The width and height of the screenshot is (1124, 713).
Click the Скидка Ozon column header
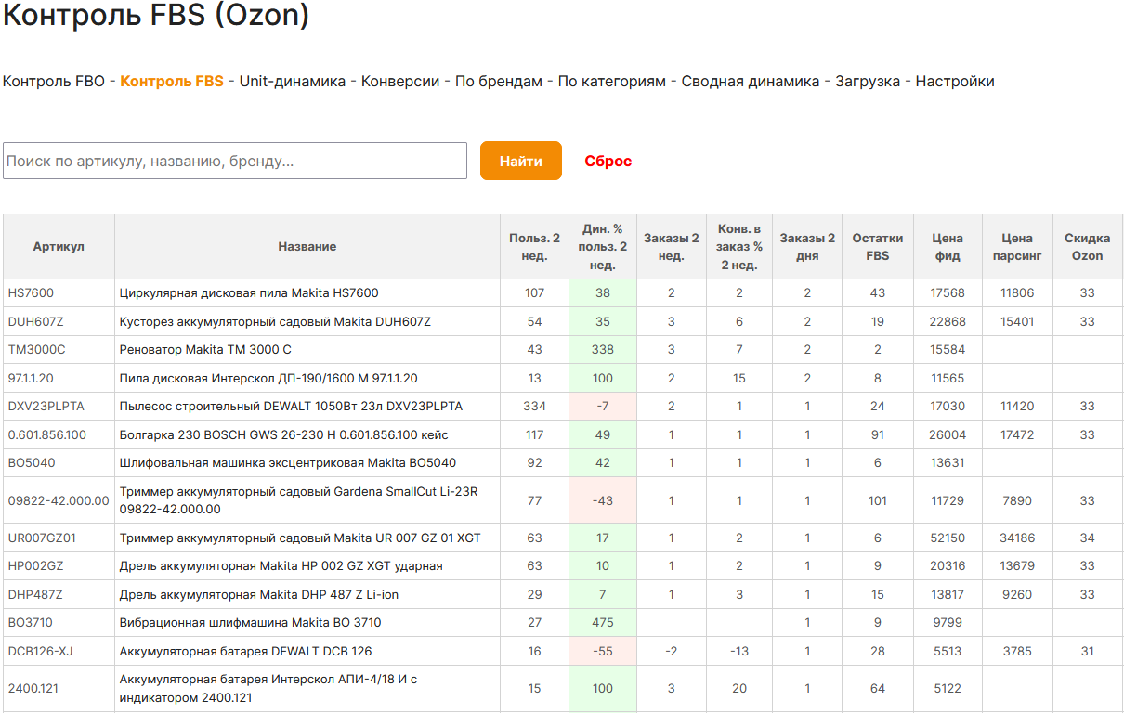click(x=1087, y=247)
